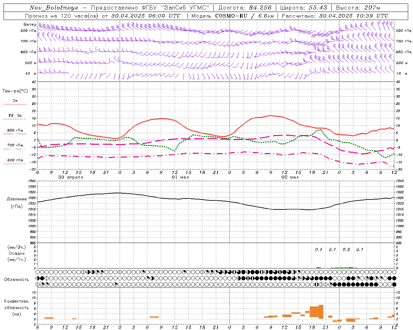Image resolution: width=413 pixels, height=330 pixels.
Task: Click the 02 мая date label
Action: pyautogui.click(x=290, y=177)
